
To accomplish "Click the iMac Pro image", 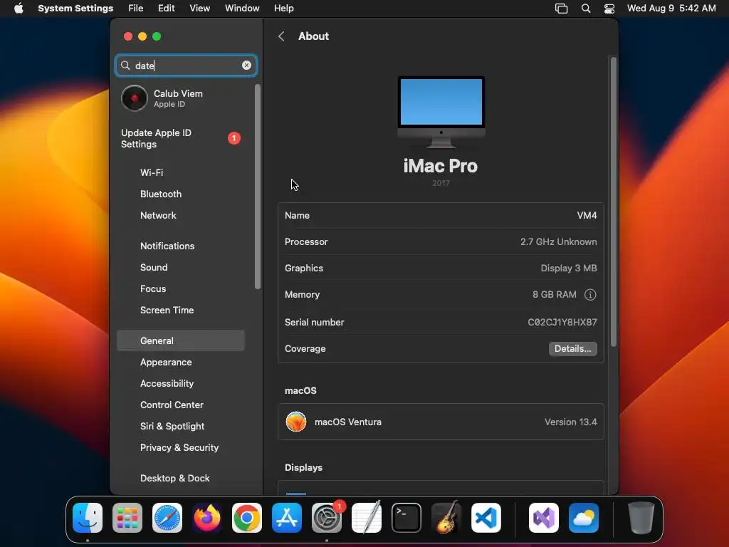I will (441, 112).
